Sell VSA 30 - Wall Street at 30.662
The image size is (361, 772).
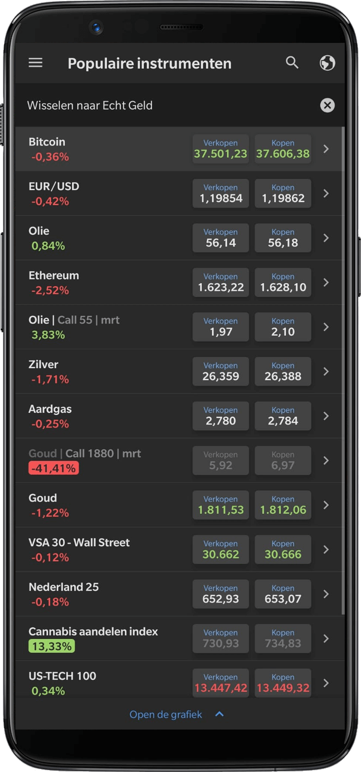click(221, 549)
